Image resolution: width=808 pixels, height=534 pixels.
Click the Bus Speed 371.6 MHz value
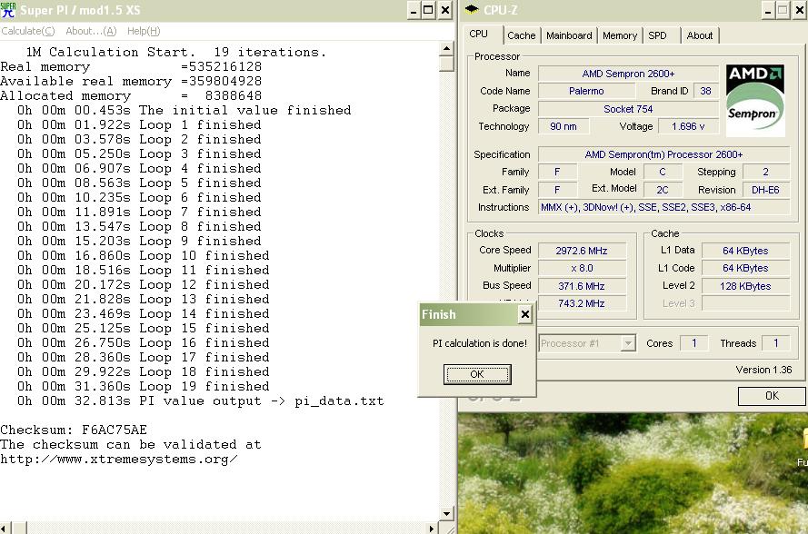click(x=582, y=286)
